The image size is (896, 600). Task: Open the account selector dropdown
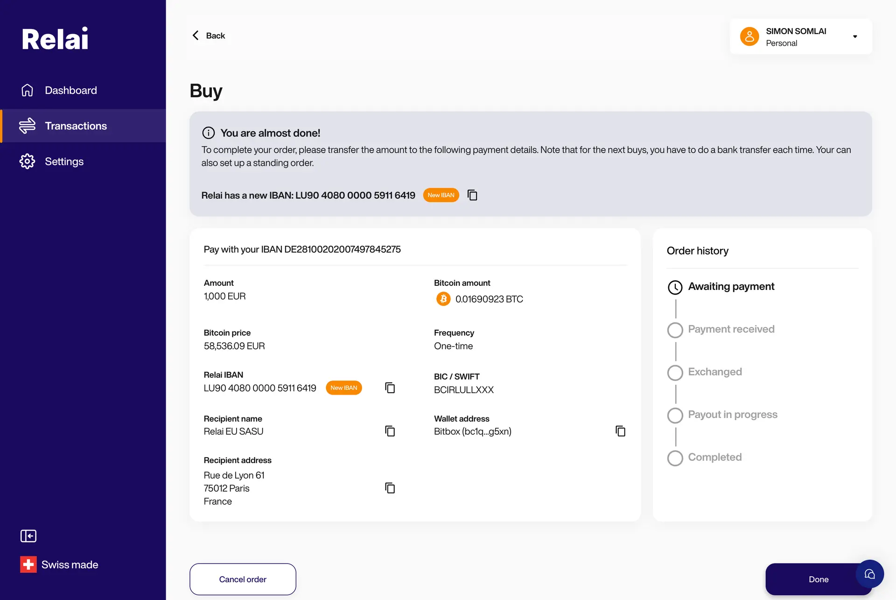855,36
